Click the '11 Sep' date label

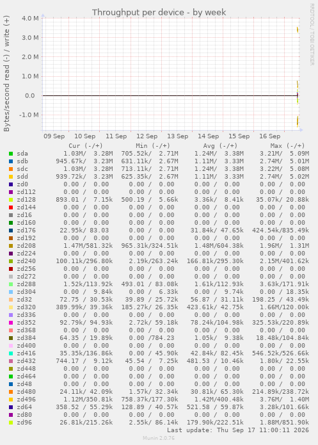[116, 136]
